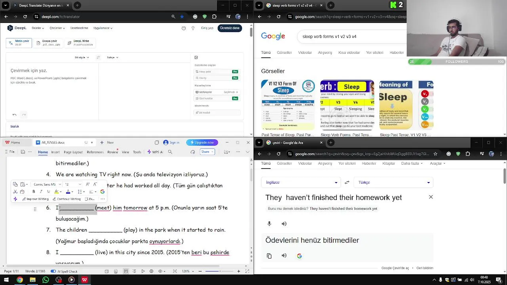Click zoom in plus in WPS status bar
This screenshot has height=285, width=507.
[x=238, y=271]
